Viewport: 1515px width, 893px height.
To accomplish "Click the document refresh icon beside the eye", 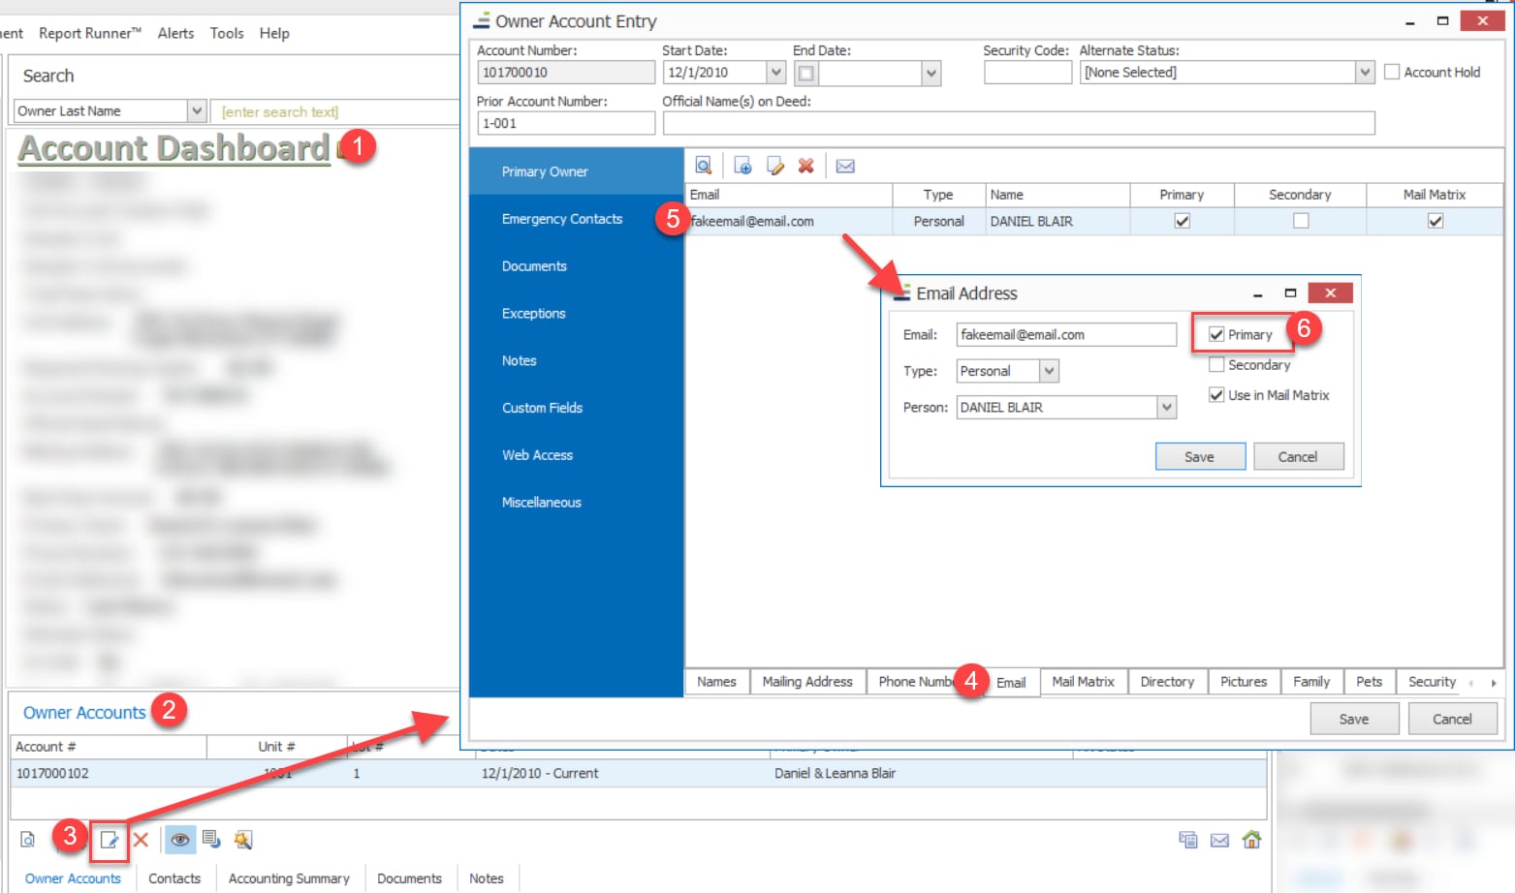I will click(211, 840).
